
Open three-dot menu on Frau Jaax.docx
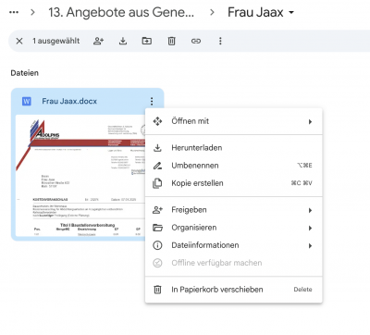tap(152, 101)
